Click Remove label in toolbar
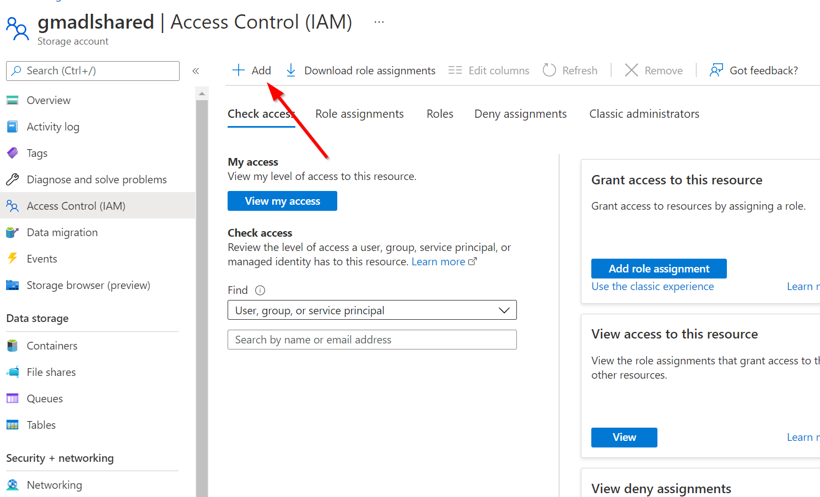The image size is (820, 497). pyautogui.click(x=663, y=70)
